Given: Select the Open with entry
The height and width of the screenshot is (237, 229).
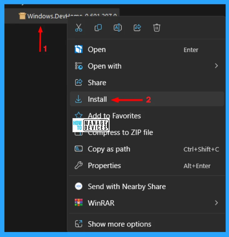Looking at the screenshot, I should coord(147,66).
